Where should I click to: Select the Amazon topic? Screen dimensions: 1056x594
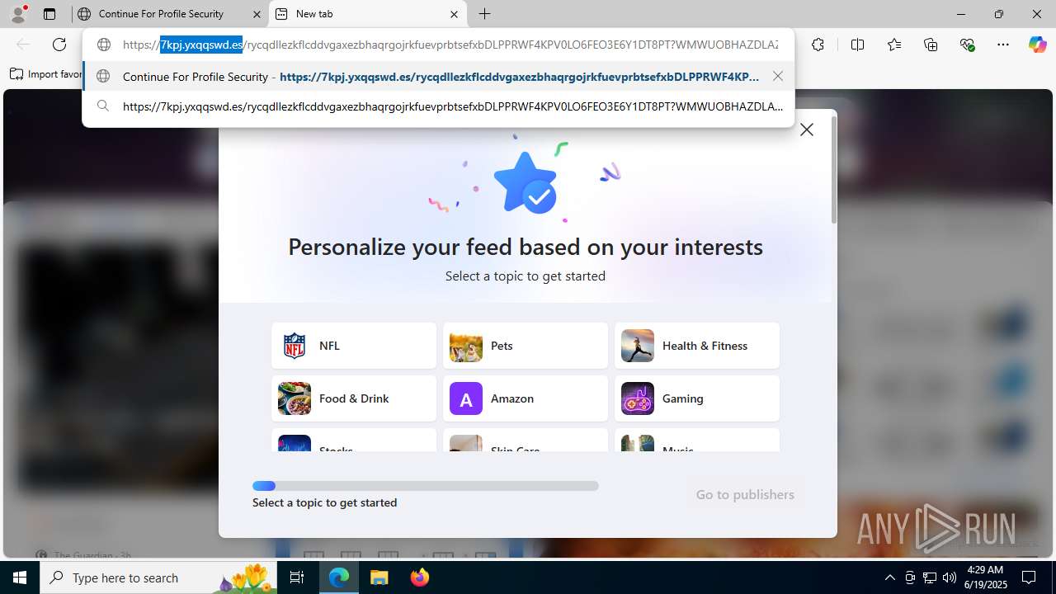click(x=526, y=398)
